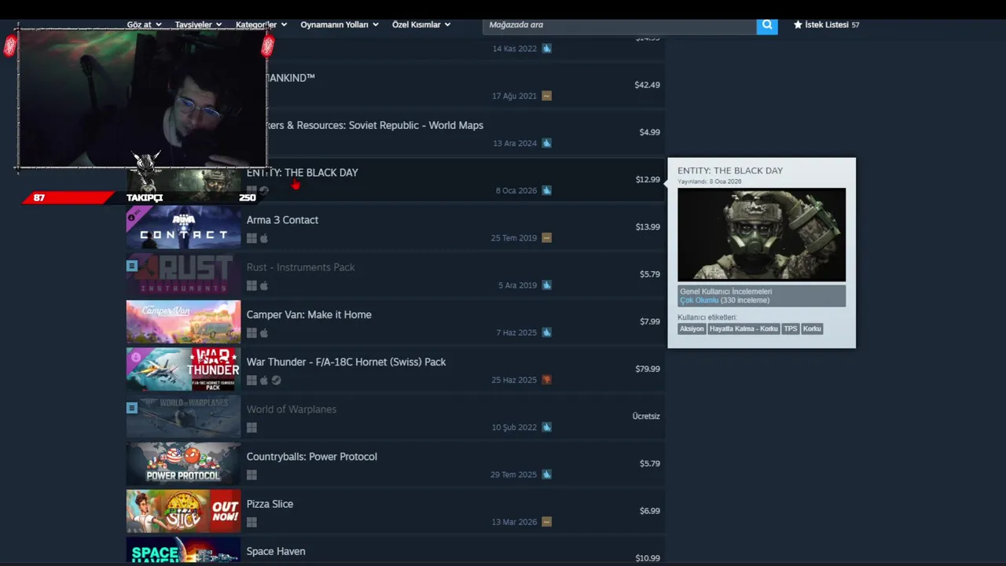Click the SteamOS icon under War Thunder Hornet Pack

tap(277, 380)
